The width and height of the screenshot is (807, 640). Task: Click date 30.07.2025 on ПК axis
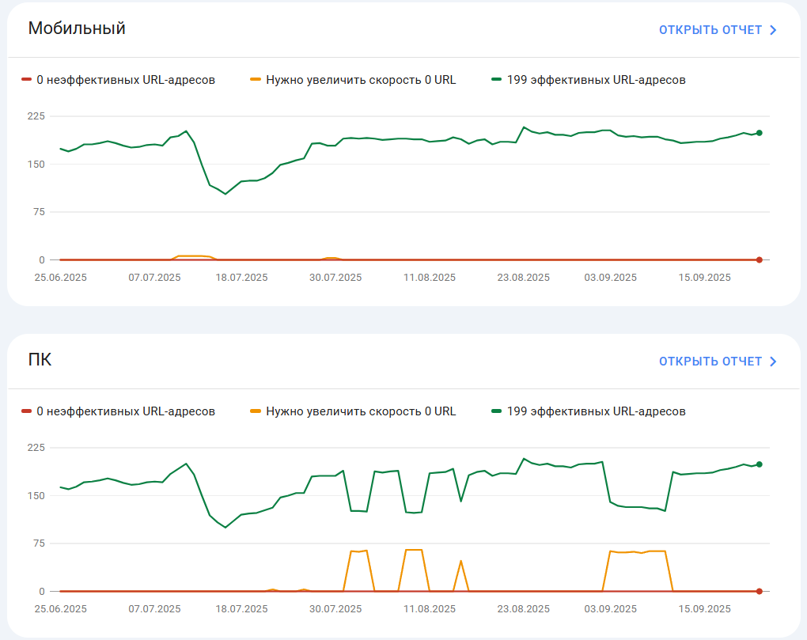click(x=335, y=608)
